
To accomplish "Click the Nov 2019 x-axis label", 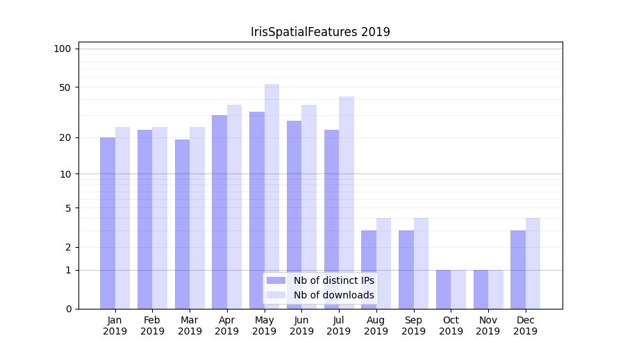I will 488,325.
